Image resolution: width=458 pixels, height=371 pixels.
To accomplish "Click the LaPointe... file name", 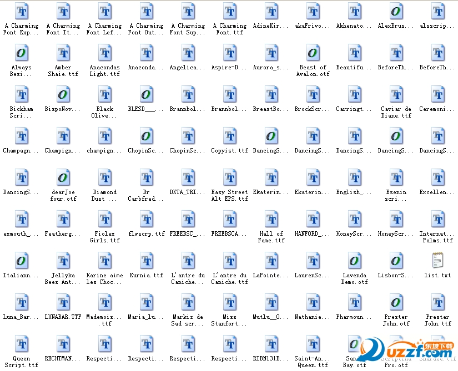I will tap(271, 275).
